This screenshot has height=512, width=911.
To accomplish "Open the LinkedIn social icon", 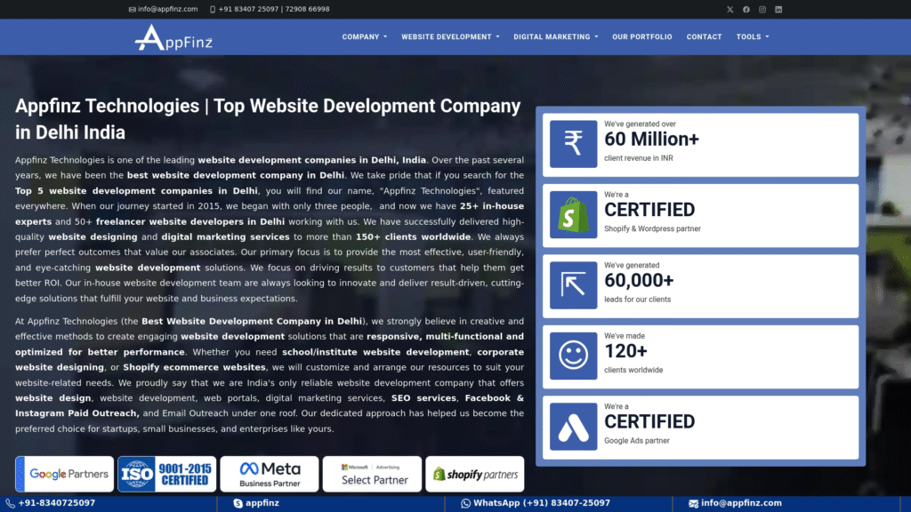I will pyautogui.click(x=778, y=9).
